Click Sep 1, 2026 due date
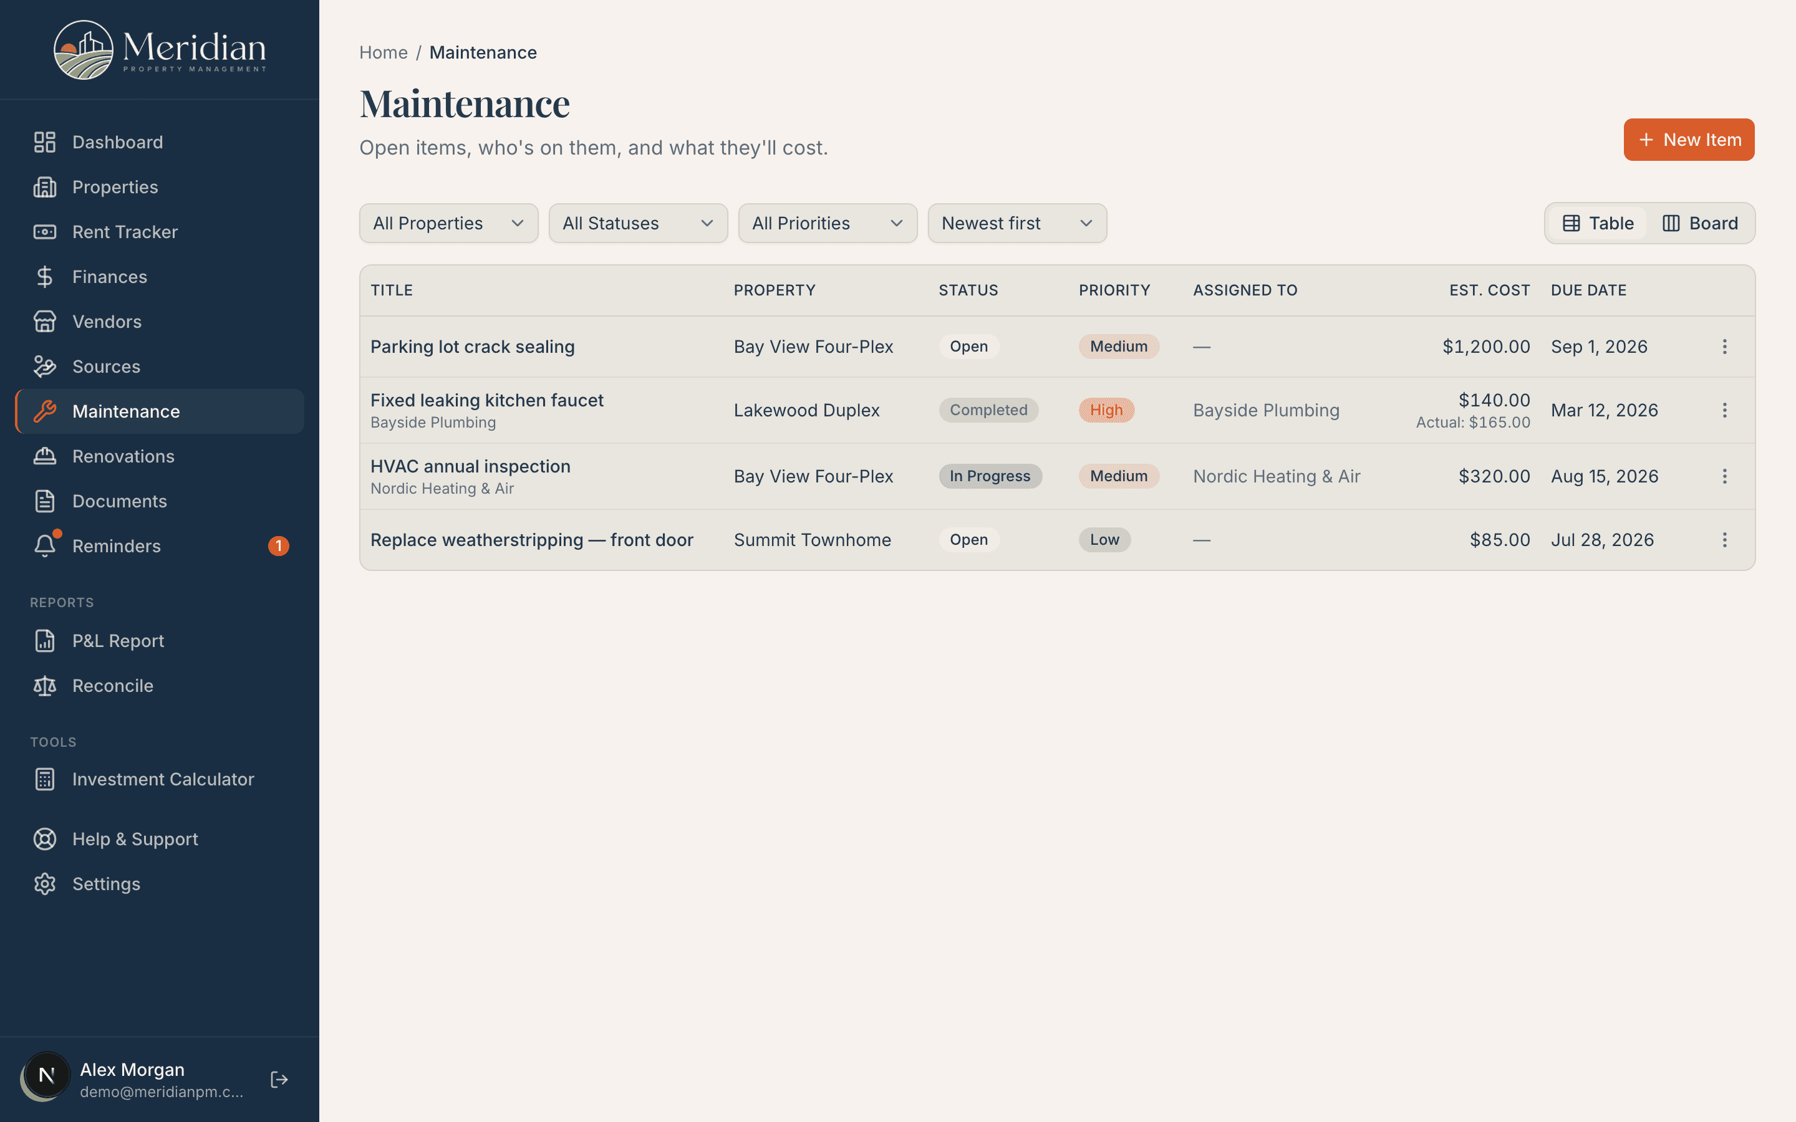1796x1122 pixels. tap(1598, 347)
